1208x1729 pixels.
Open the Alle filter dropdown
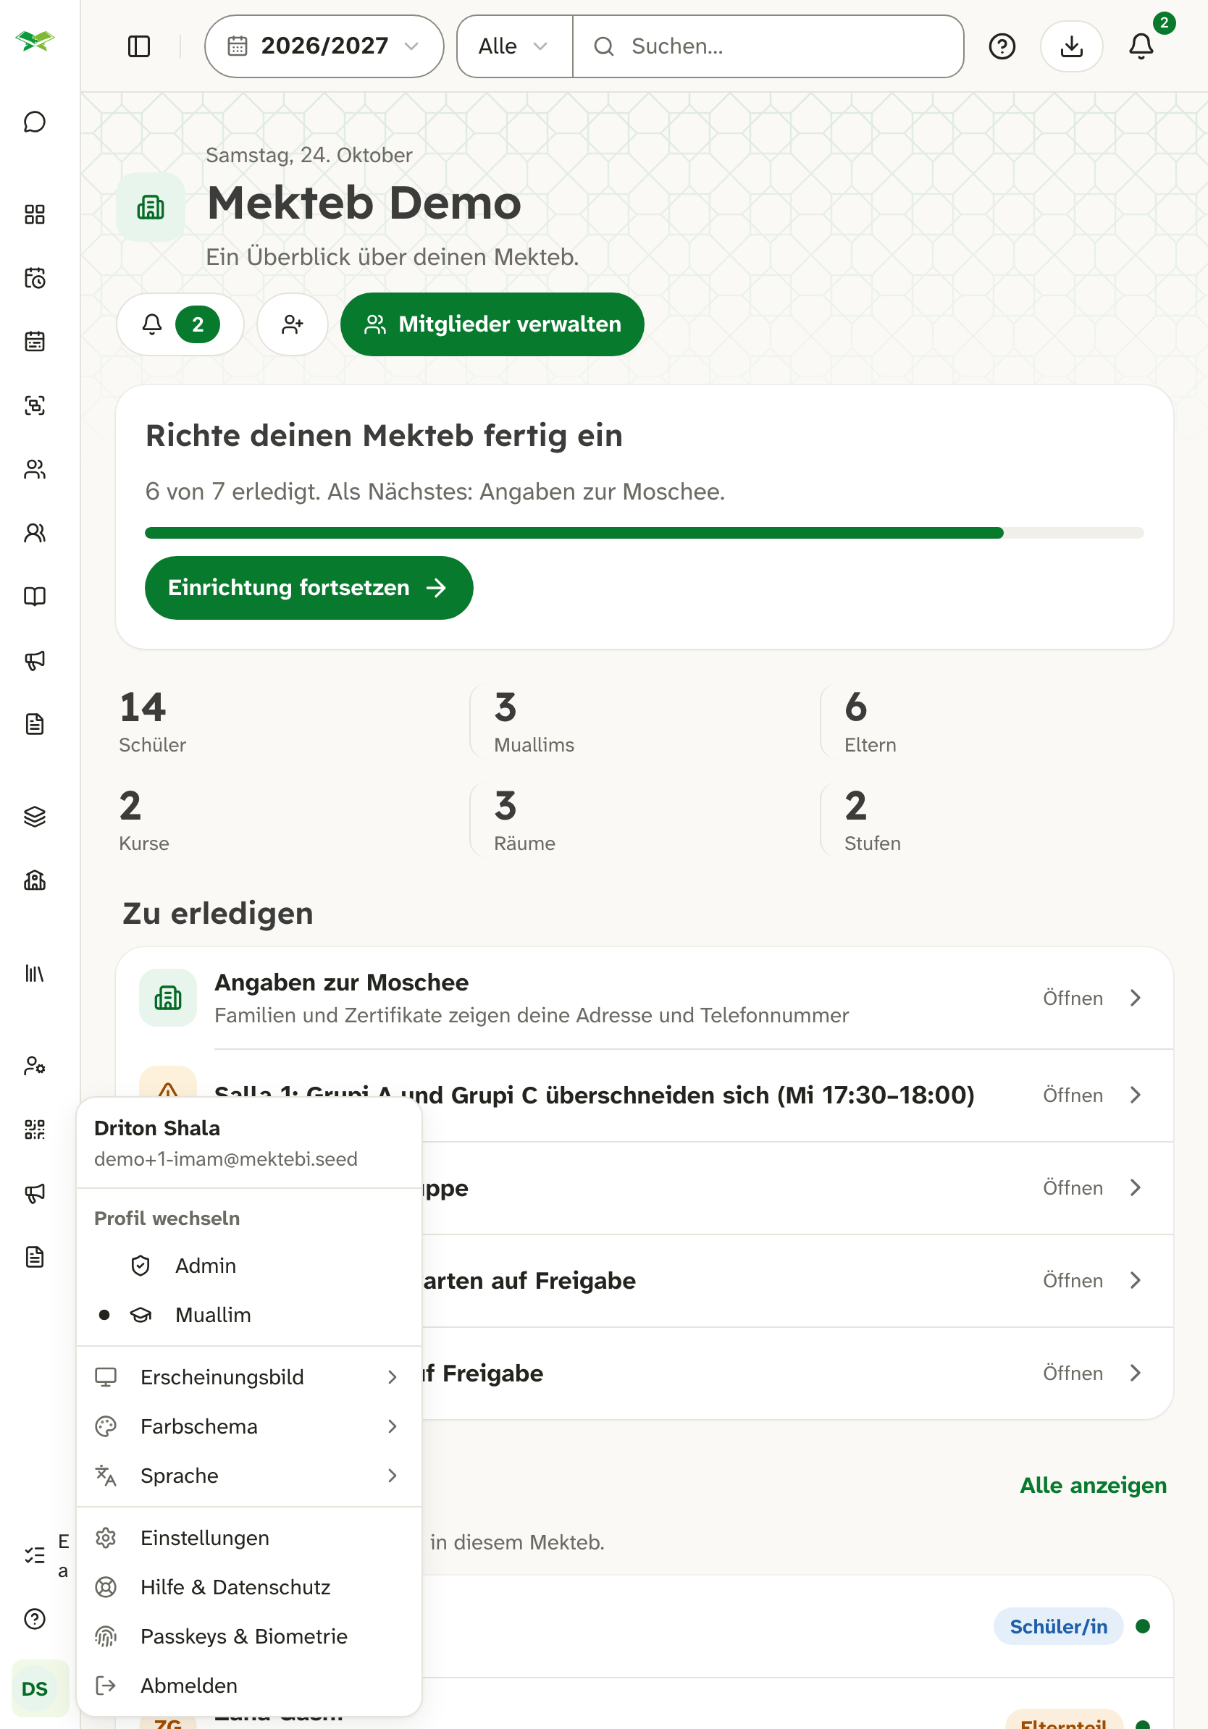click(x=514, y=46)
